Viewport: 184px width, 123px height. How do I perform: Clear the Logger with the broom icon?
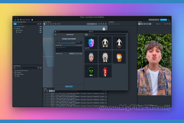[44, 91]
